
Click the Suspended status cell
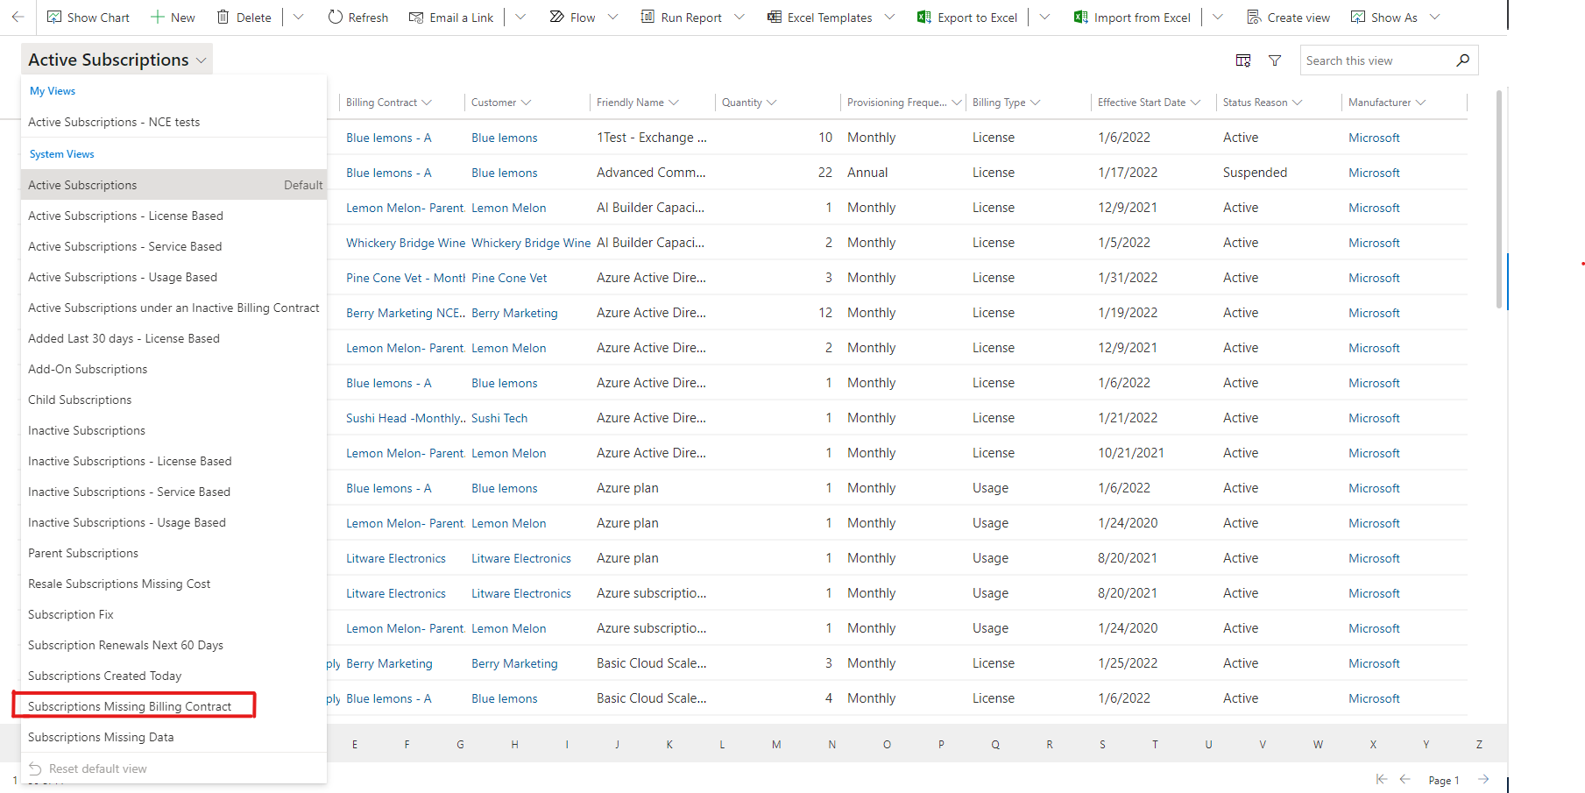[1255, 173]
